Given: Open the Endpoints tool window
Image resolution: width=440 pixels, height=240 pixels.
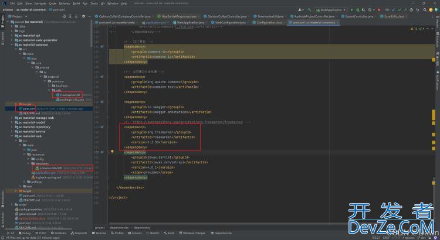Looking at the screenshot, I should pos(79,233).
